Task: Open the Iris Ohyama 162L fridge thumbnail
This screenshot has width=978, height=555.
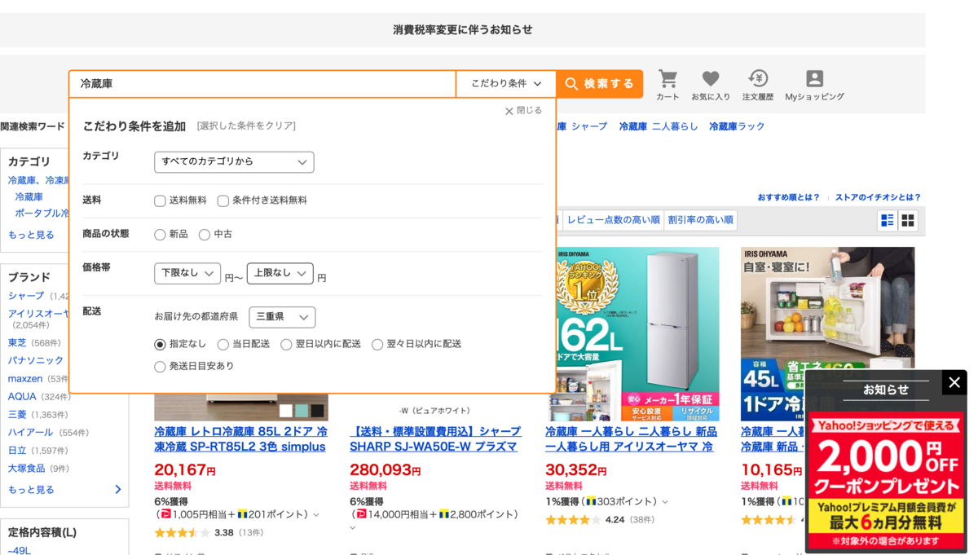Action: click(632, 334)
